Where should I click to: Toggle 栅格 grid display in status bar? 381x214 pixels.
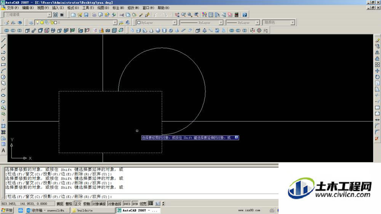click(69, 204)
